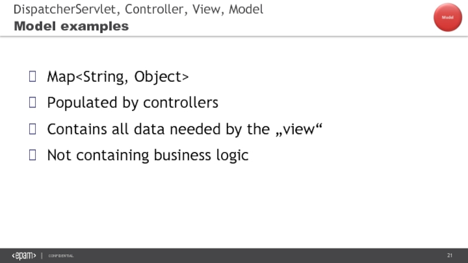This screenshot has width=468, height=263.
Task: Click the EPAM logo in footer
Action: tap(24, 256)
